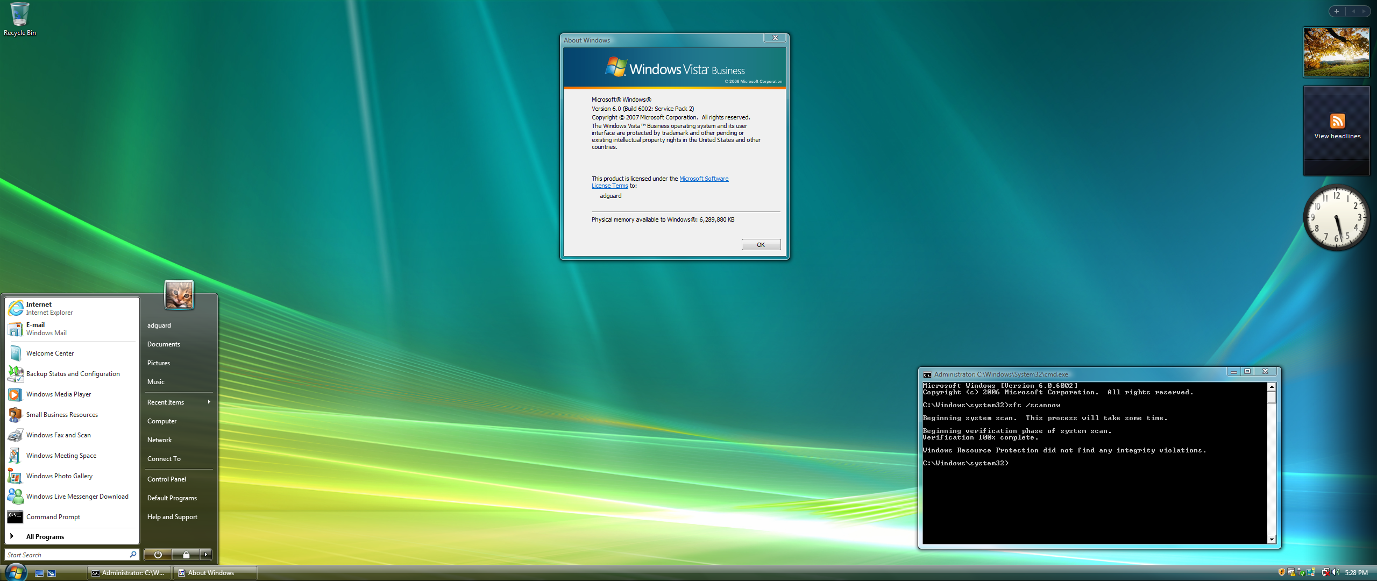Image resolution: width=1377 pixels, height=581 pixels.
Task: Switch to About Windows taskbar button
Action: (x=215, y=573)
